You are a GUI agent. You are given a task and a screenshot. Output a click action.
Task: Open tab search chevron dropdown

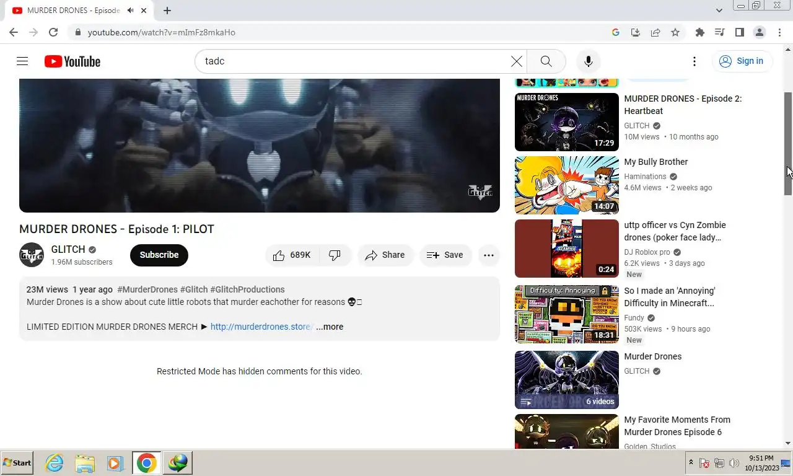(x=719, y=11)
